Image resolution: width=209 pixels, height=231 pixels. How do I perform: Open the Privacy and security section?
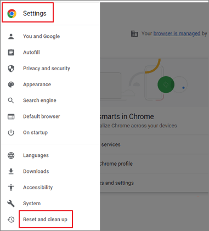tap(47, 69)
